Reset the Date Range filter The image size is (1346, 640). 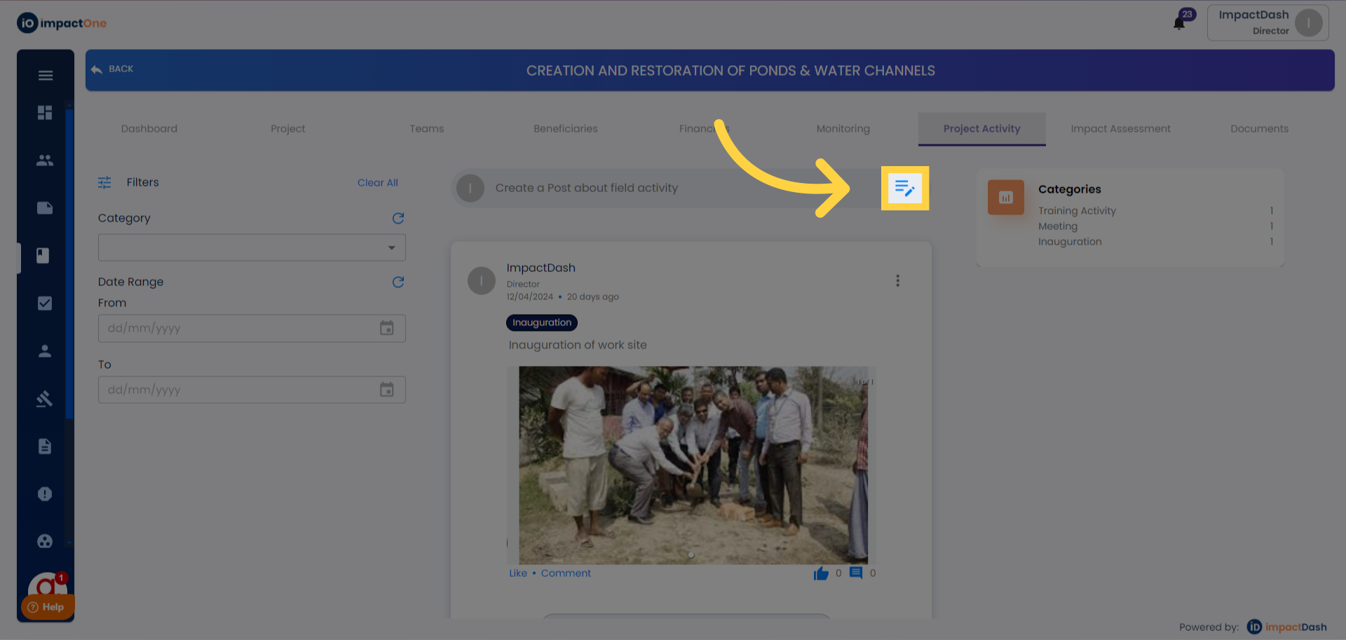(x=398, y=282)
